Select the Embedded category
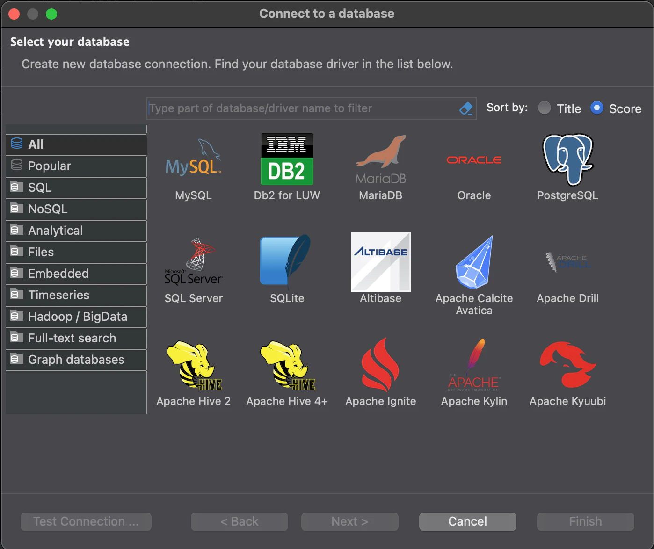Image resolution: width=654 pixels, height=549 pixels. pyautogui.click(x=76, y=274)
